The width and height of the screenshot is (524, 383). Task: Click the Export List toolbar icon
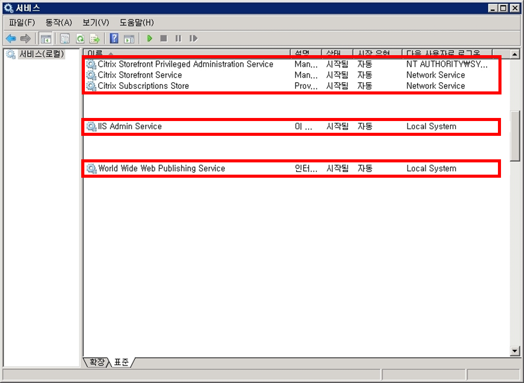(x=95, y=39)
